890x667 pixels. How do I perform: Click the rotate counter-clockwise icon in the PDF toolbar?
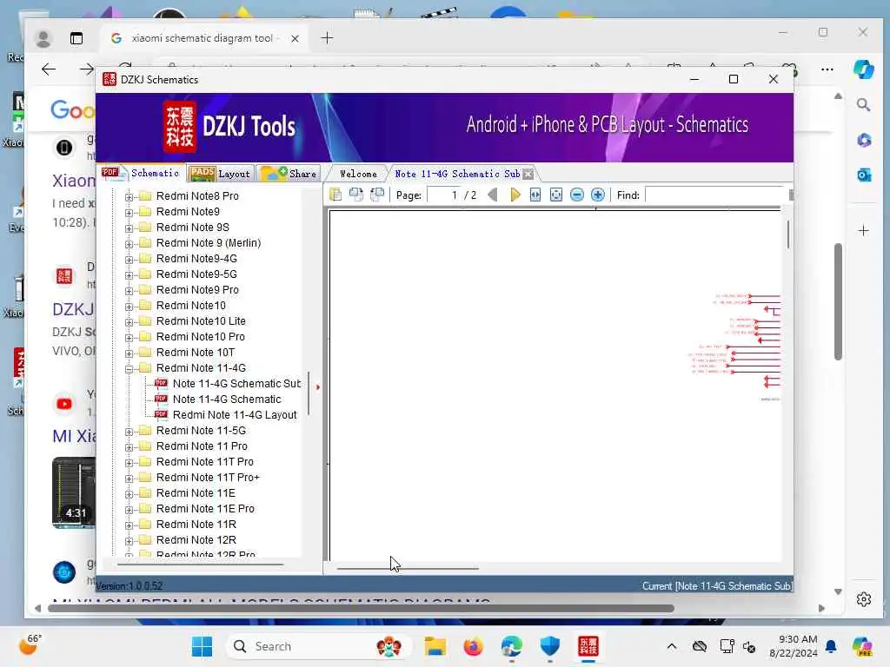[377, 195]
